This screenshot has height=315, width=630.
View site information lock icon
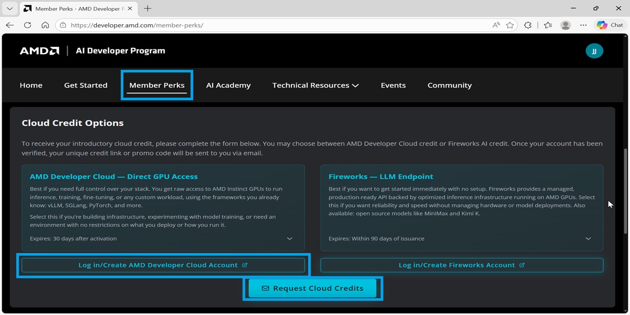pyautogui.click(x=64, y=25)
